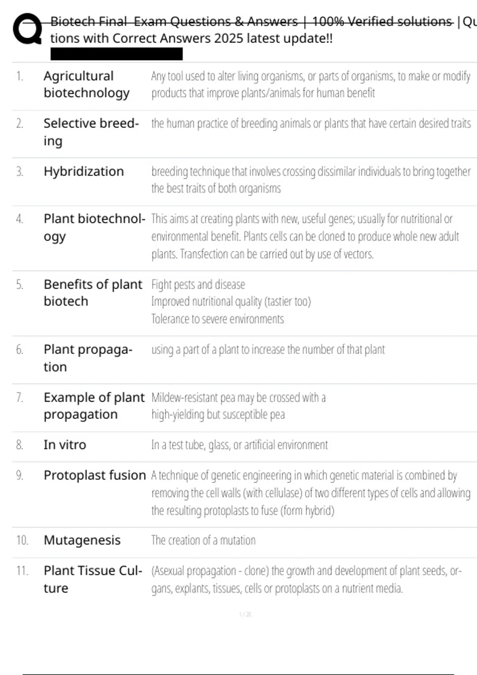Image resolution: width=477 pixels, height=675 pixels.
Task: Select the Plant Tissue Culture term
Action: [93, 579]
